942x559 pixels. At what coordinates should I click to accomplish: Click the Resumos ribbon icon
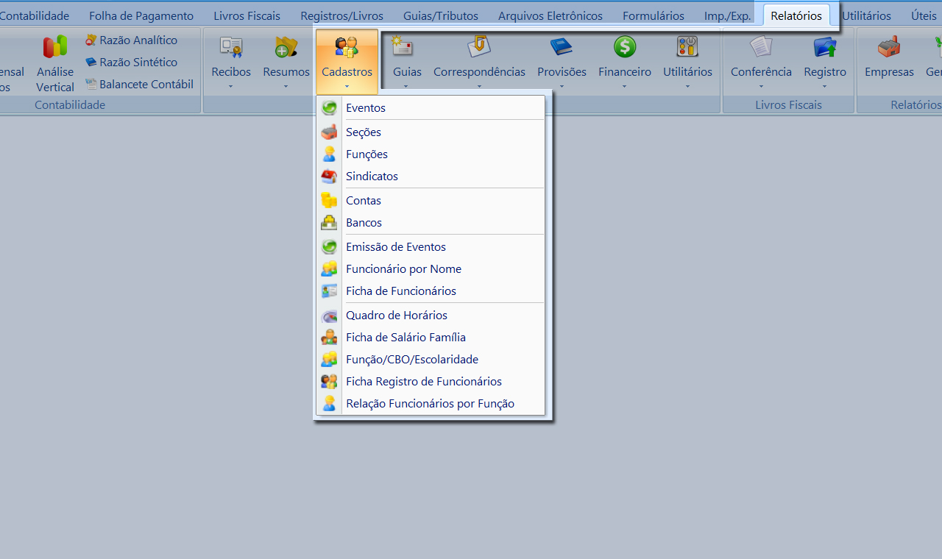(x=286, y=48)
